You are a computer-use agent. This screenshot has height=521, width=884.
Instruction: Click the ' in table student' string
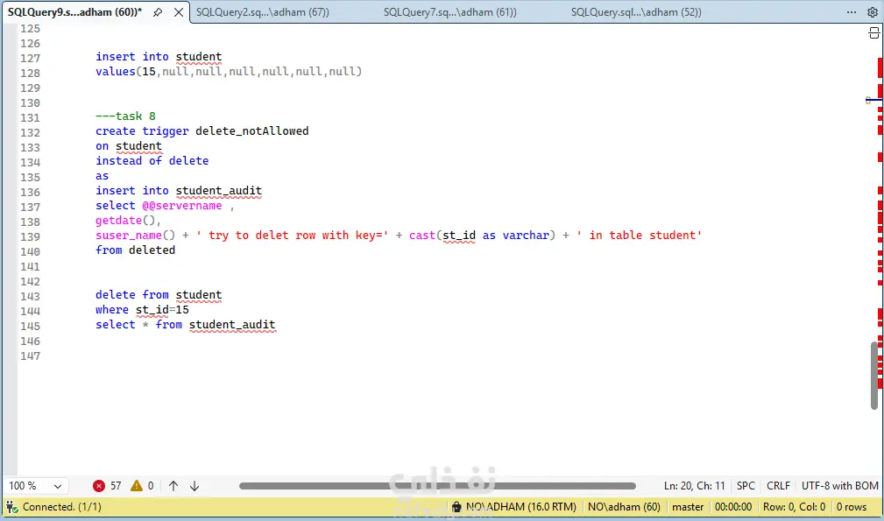pos(639,235)
